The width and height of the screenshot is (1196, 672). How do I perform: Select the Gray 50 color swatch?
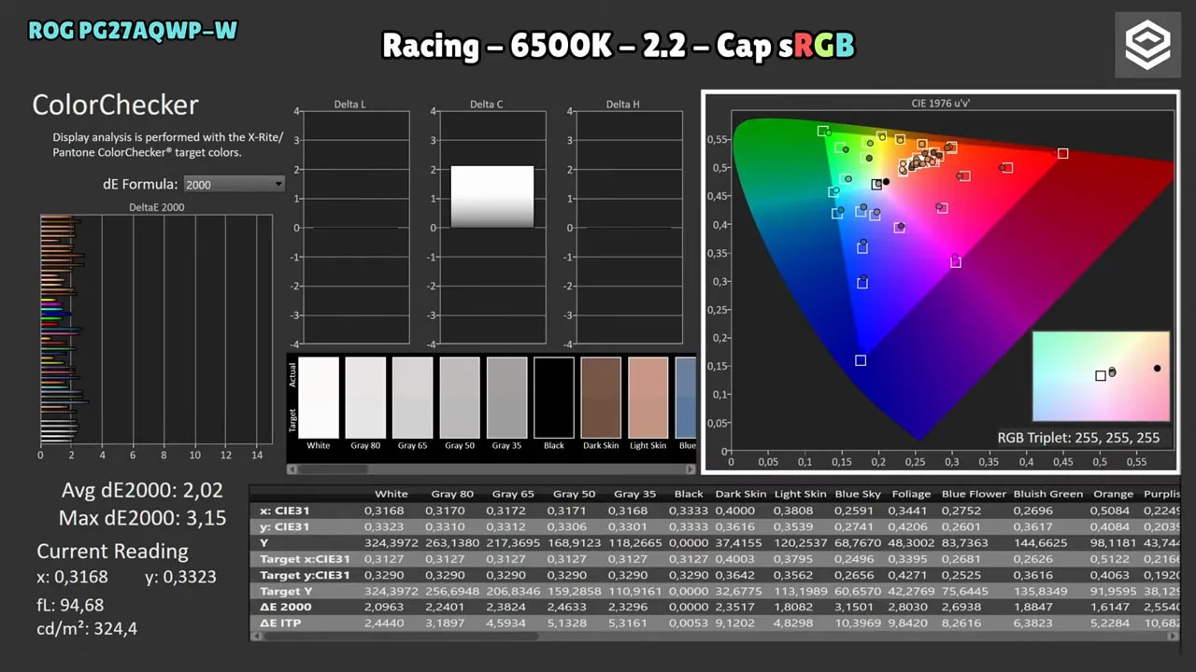pos(460,398)
